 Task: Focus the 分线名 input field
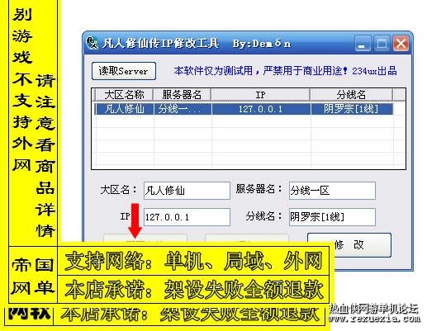[x=332, y=217]
